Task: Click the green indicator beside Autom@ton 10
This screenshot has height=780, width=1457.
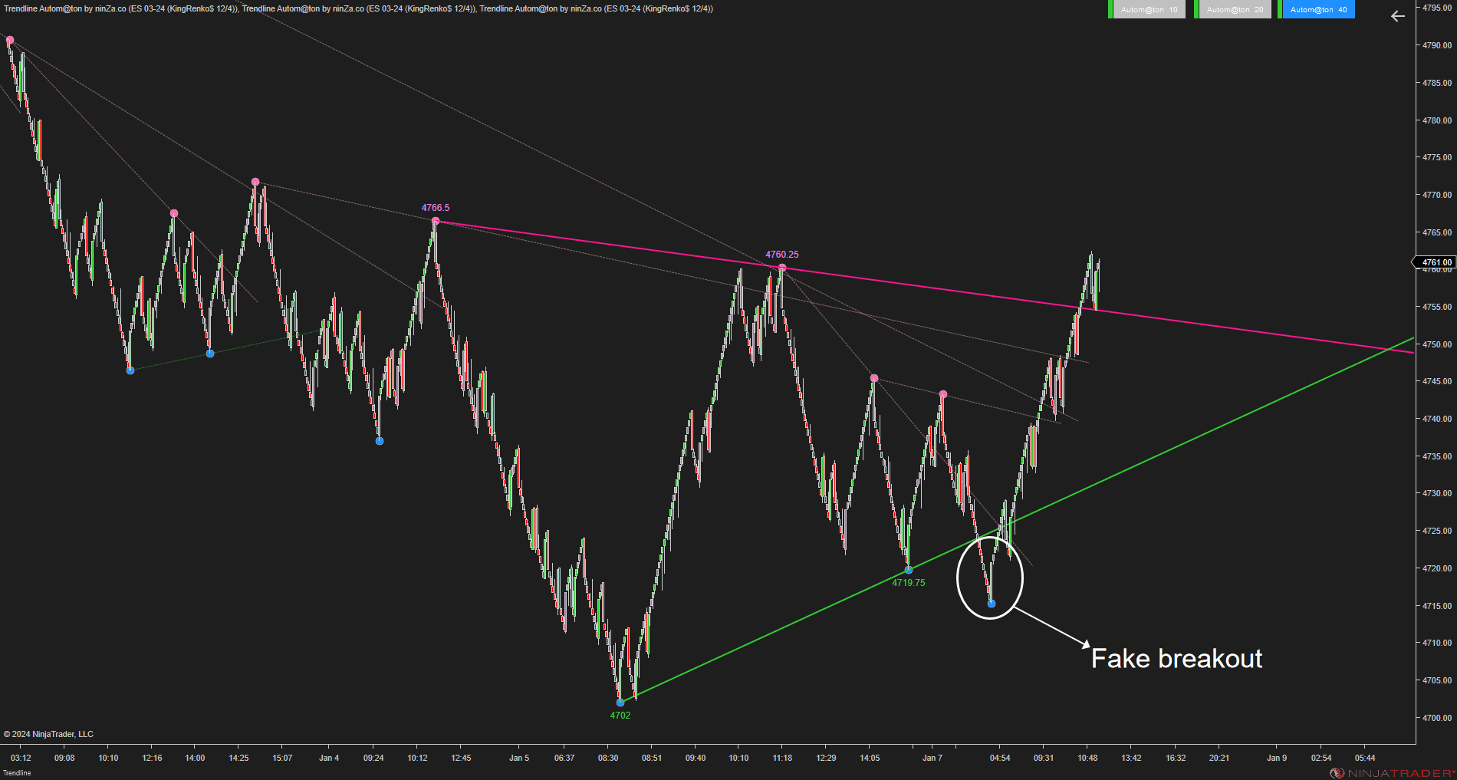Action: [1110, 9]
